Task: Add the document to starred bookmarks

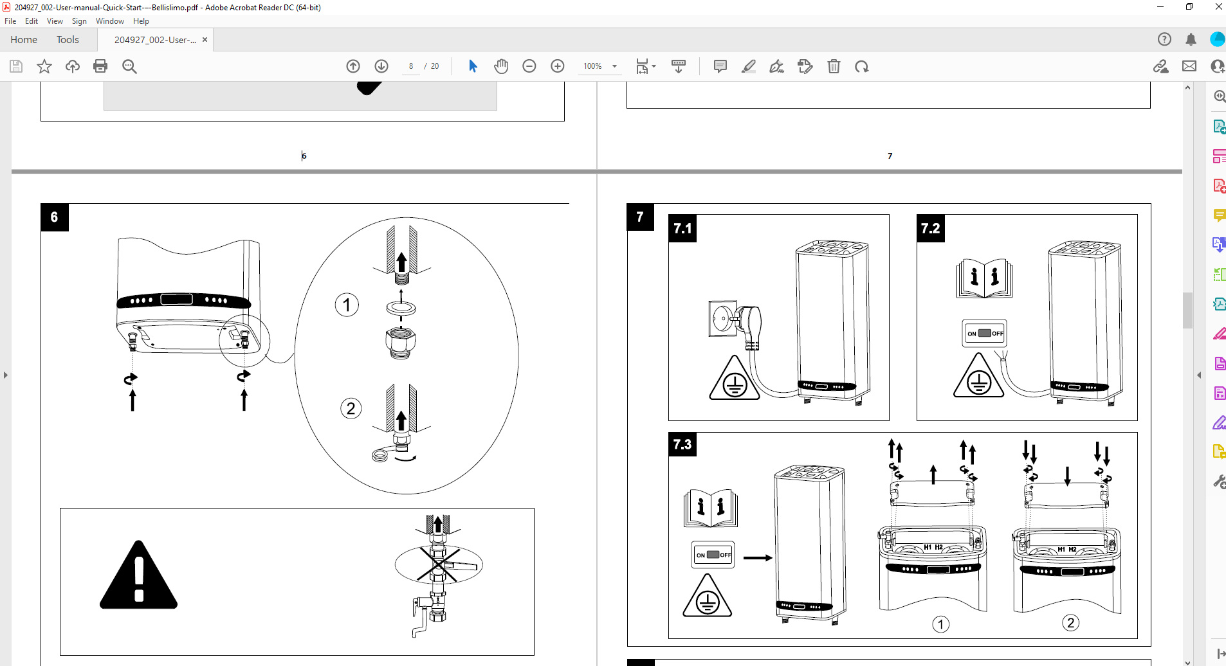Action: pyautogui.click(x=44, y=66)
